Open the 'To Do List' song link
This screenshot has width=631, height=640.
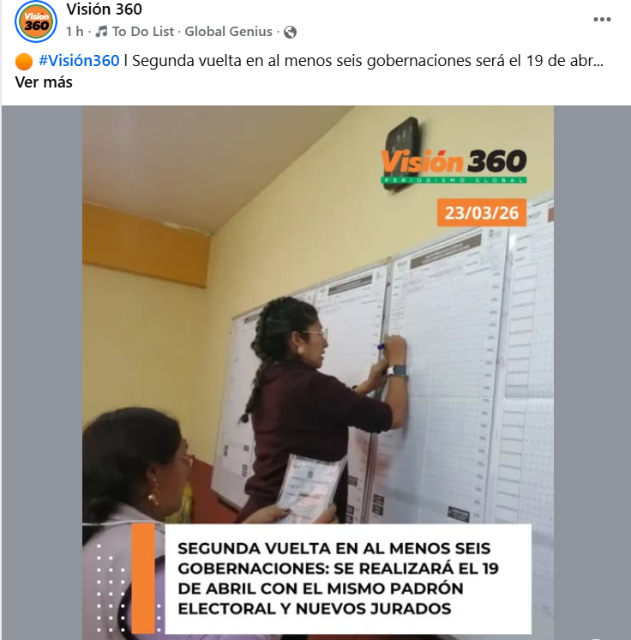pyautogui.click(x=143, y=32)
